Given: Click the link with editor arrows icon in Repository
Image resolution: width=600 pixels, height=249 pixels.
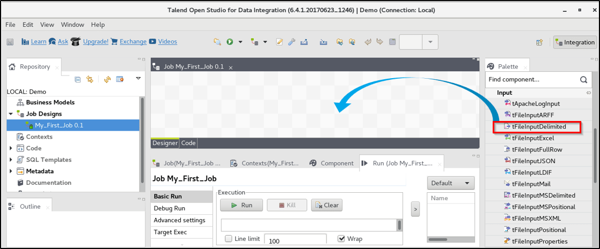Looking at the screenshot, I should [x=90, y=79].
